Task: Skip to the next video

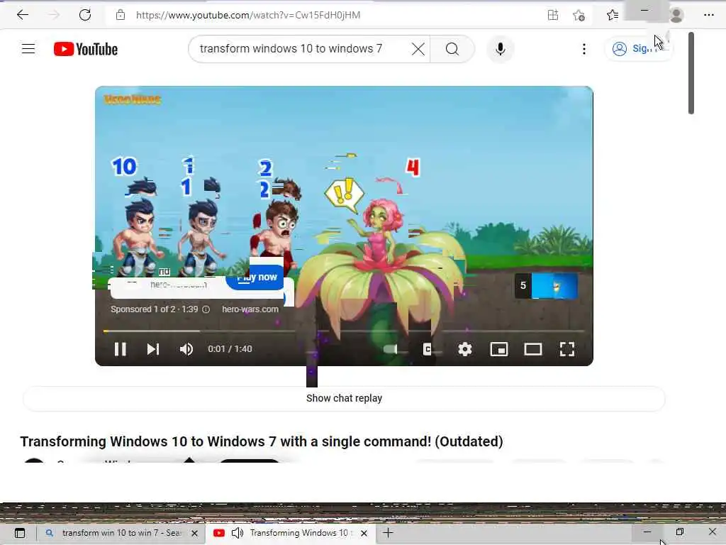Action: [153, 349]
